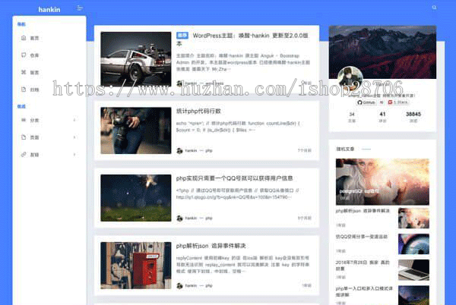
Task: Click the php category on the 统计php代码行数 post
Action: click(x=209, y=151)
